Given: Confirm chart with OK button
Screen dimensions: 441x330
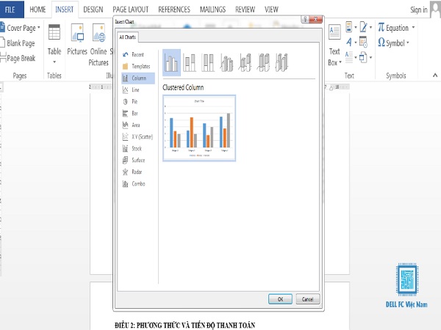Looking at the screenshot, I should click(x=280, y=299).
